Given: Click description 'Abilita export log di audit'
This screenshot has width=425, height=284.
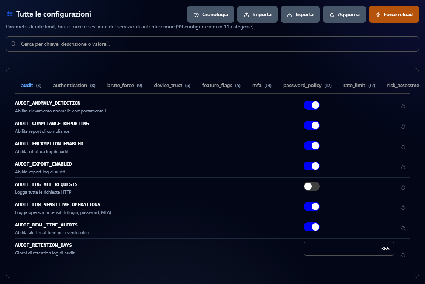Looking at the screenshot, I should coord(40,172).
